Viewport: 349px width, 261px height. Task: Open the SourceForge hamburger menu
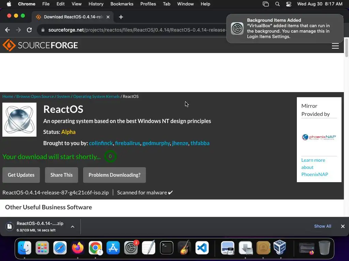pyautogui.click(x=335, y=46)
